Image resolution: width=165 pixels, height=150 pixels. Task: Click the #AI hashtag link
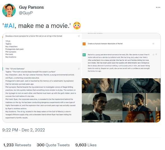(x=9, y=26)
